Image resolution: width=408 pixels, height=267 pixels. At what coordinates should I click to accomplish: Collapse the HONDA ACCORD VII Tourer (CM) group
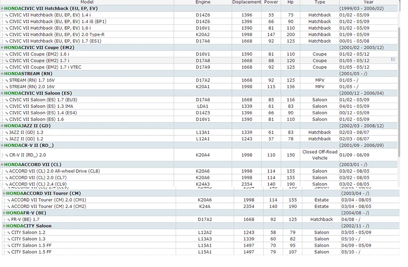(4, 193)
